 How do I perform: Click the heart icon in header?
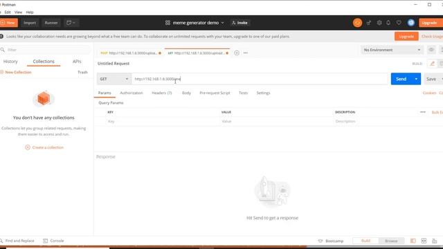399,23
